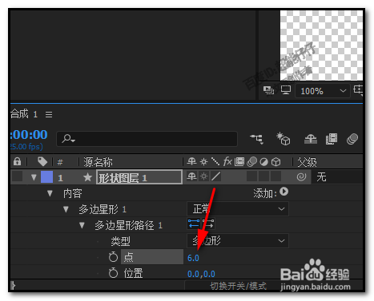Viewport: 374px width, 301px height.
Task: Enable motion blur icon in timeline toolbar
Action: pos(352,139)
